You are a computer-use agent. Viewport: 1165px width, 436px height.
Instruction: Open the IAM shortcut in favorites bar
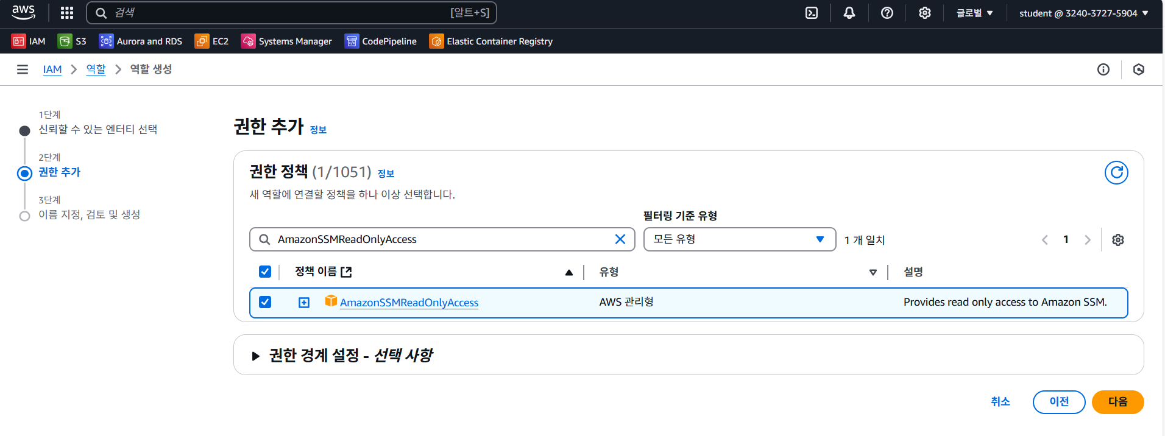pyautogui.click(x=29, y=41)
